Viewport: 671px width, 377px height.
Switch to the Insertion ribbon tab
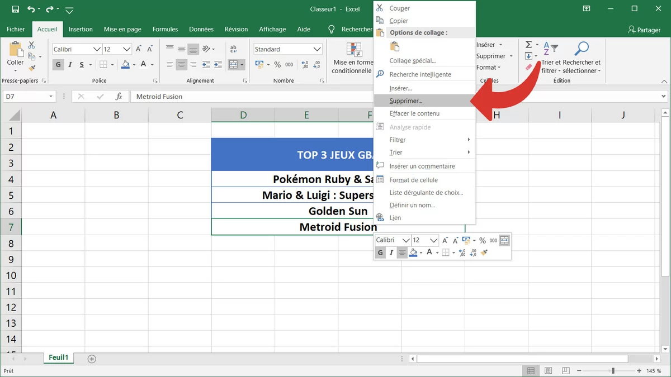point(81,29)
